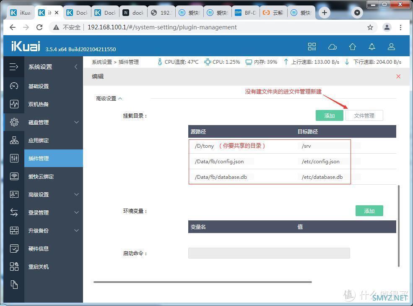The image size is (413, 306).
Task: Collapse the 高级设置 section in the form
Action: tap(109, 98)
